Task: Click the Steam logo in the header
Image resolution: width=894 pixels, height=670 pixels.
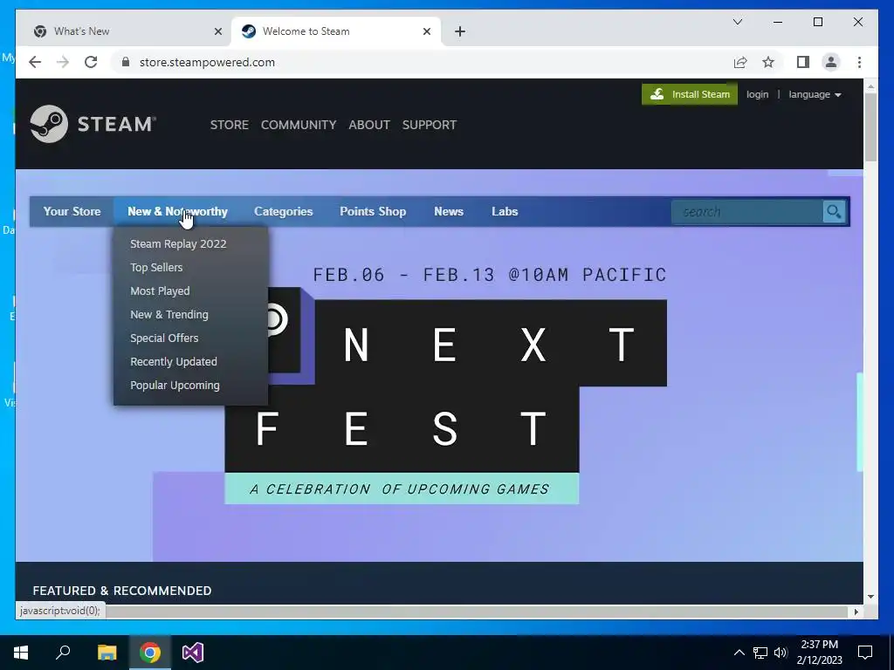Action: [93, 124]
